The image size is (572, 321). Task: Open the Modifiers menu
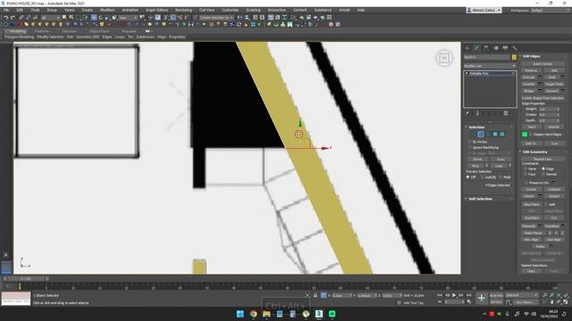tap(107, 10)
